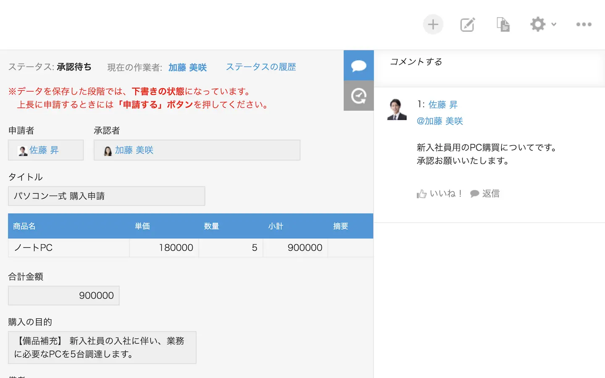Screen dimensions: 605x378
Task: Click the 商品名 table column header
Action: (x=24, y=226)
